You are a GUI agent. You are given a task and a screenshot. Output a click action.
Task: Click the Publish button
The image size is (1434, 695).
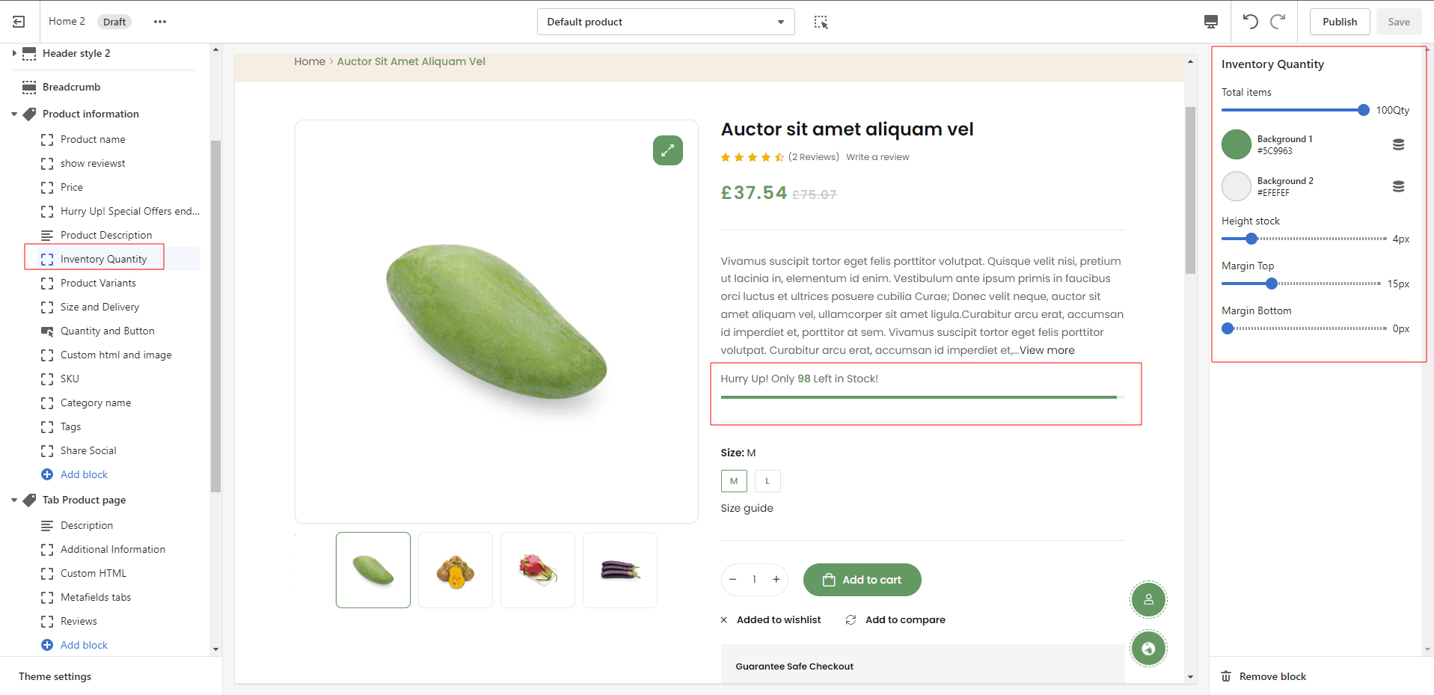(x=1339, y=22)
